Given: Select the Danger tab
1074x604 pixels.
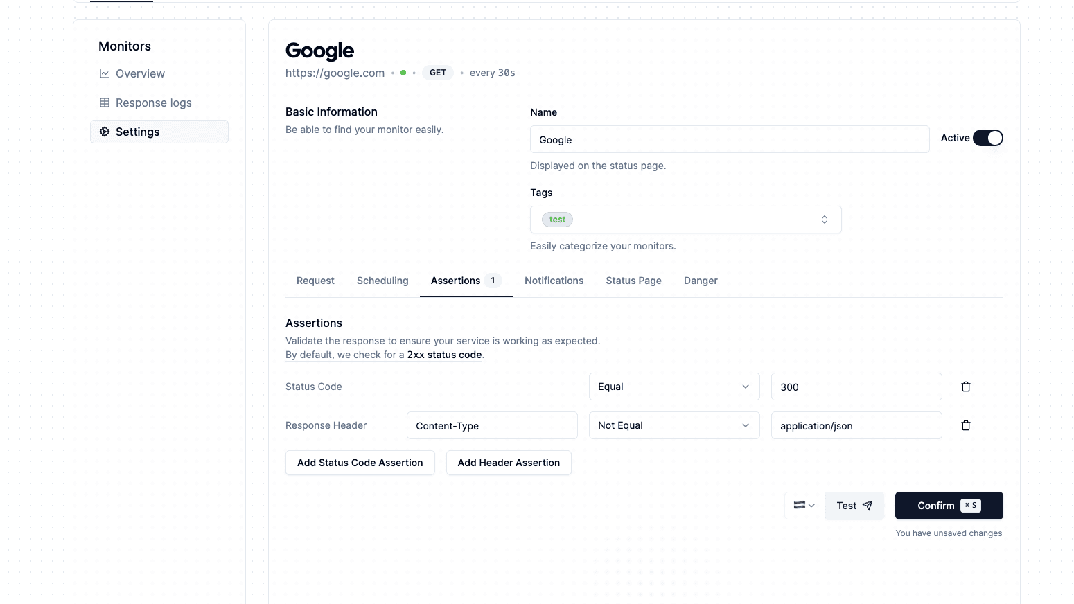Looking at the screenshot, I should tap(701, 281).
